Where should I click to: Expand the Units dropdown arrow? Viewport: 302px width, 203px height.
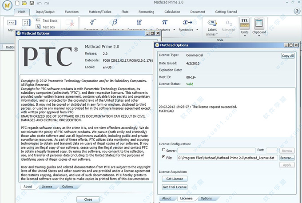[245, 36]
